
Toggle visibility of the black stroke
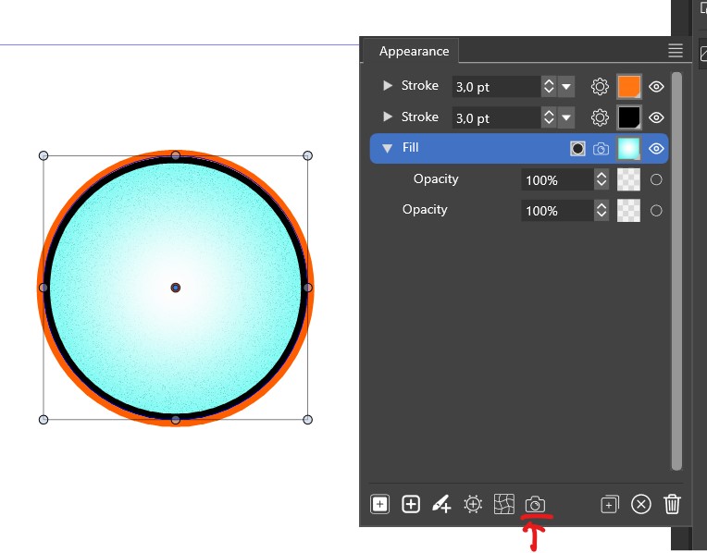point(656,117)
